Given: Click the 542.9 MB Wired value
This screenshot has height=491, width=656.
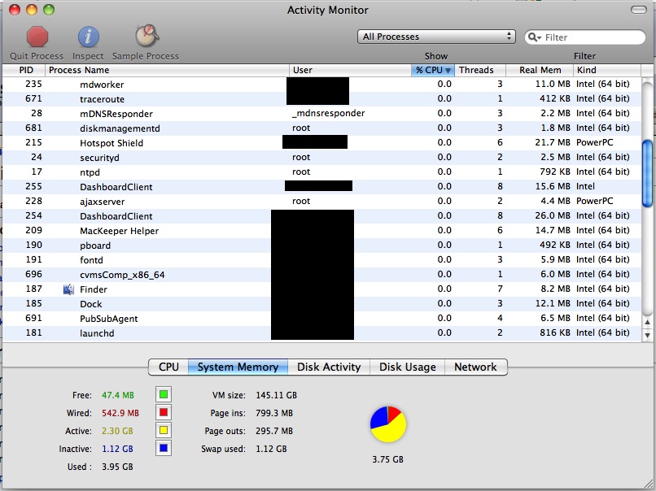Looking at the screenshot, I should [120, 413].
